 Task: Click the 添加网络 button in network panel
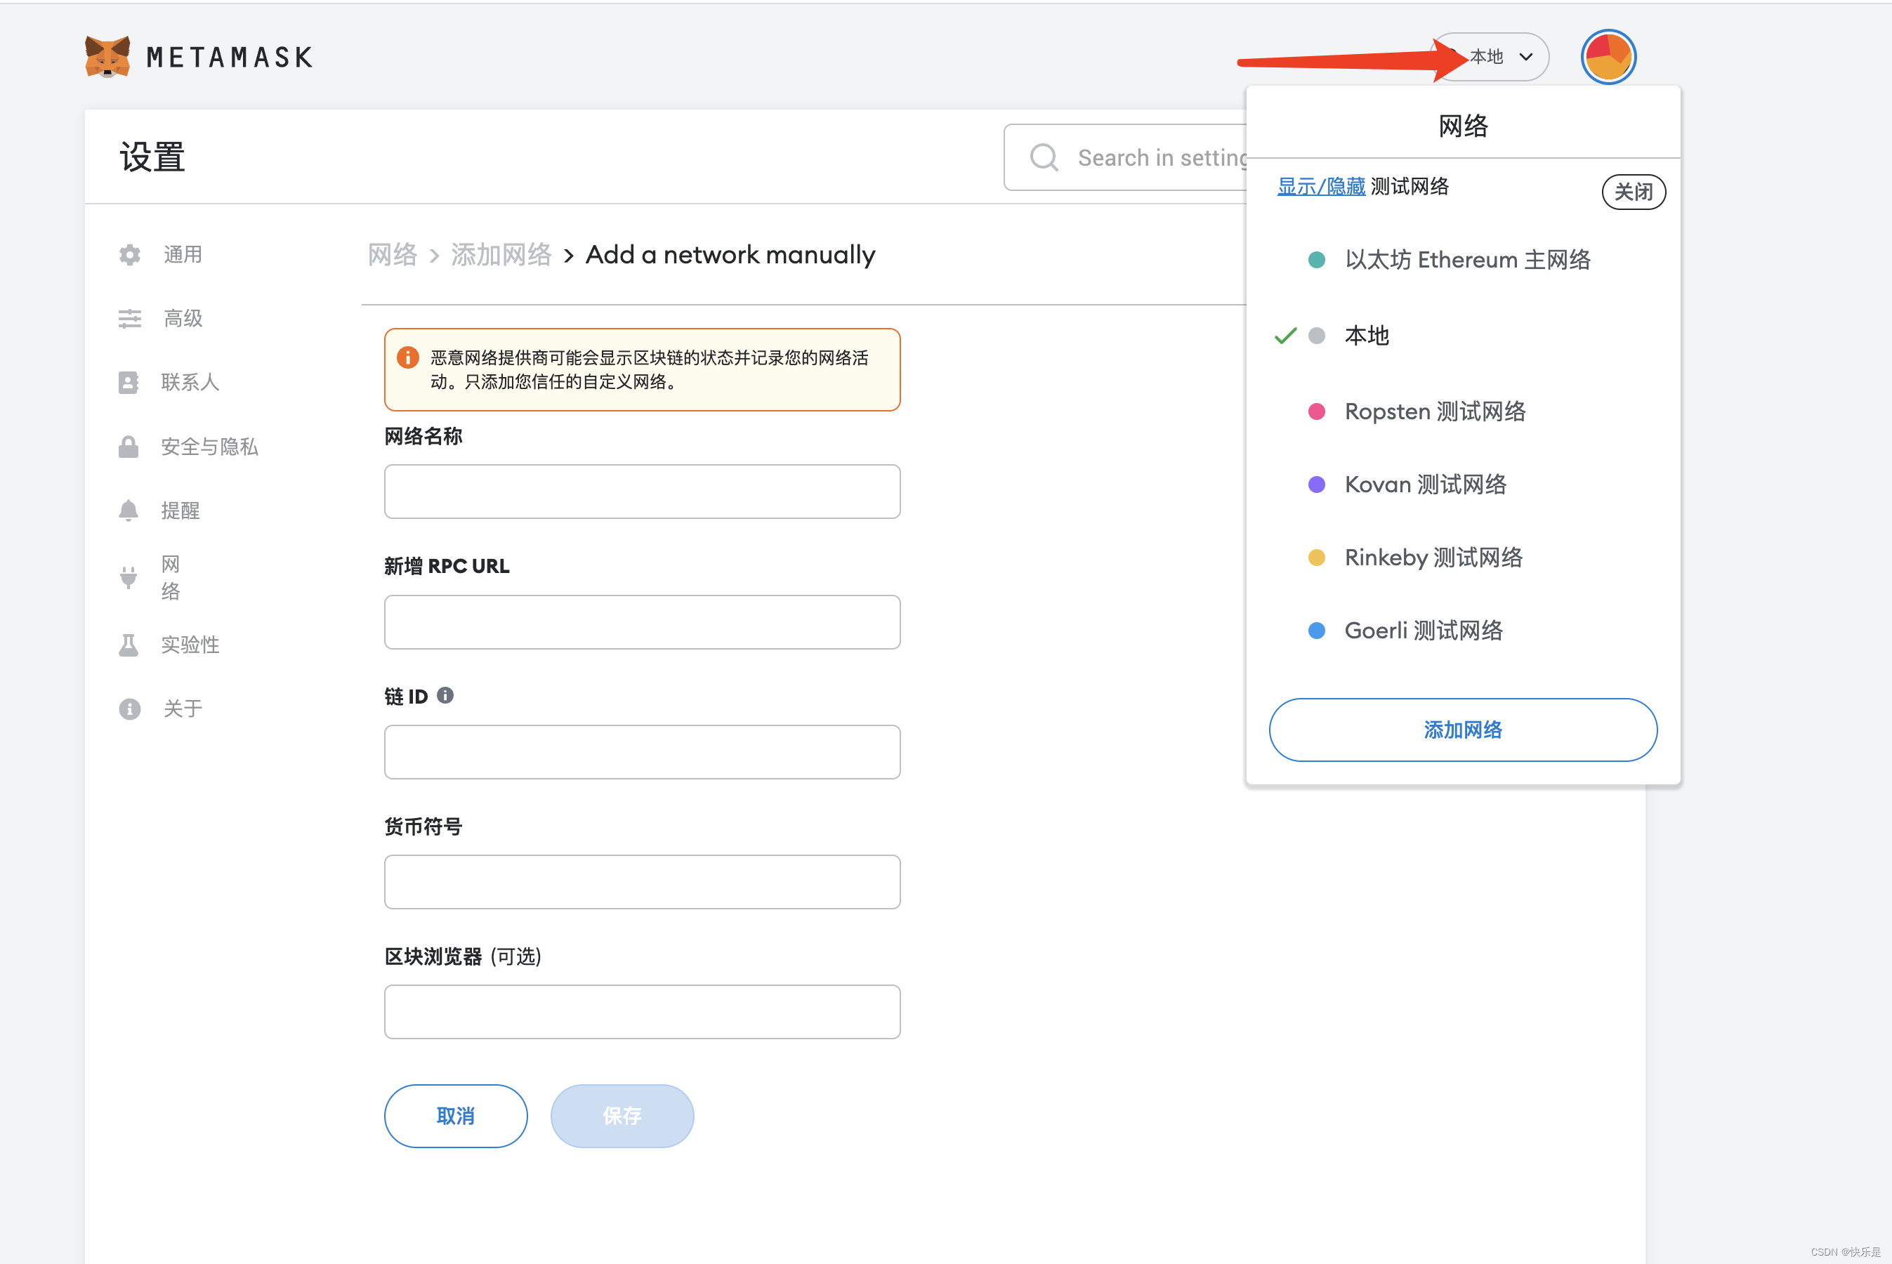1462,730
